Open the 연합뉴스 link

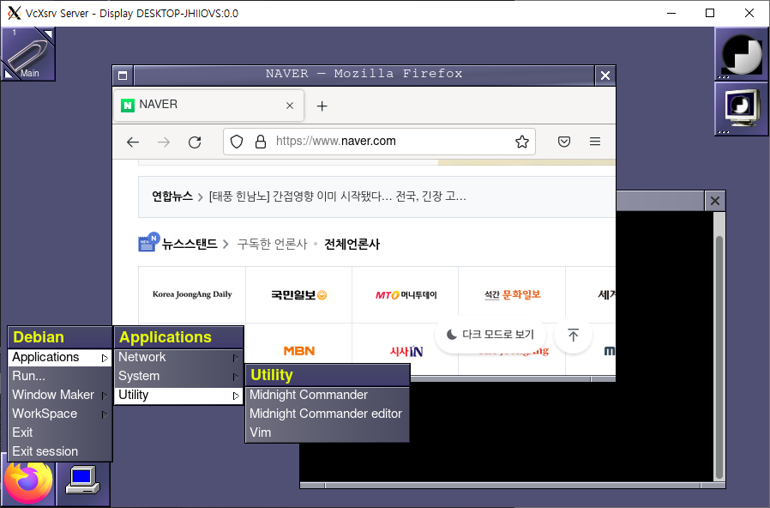click(x=171, y=197)
